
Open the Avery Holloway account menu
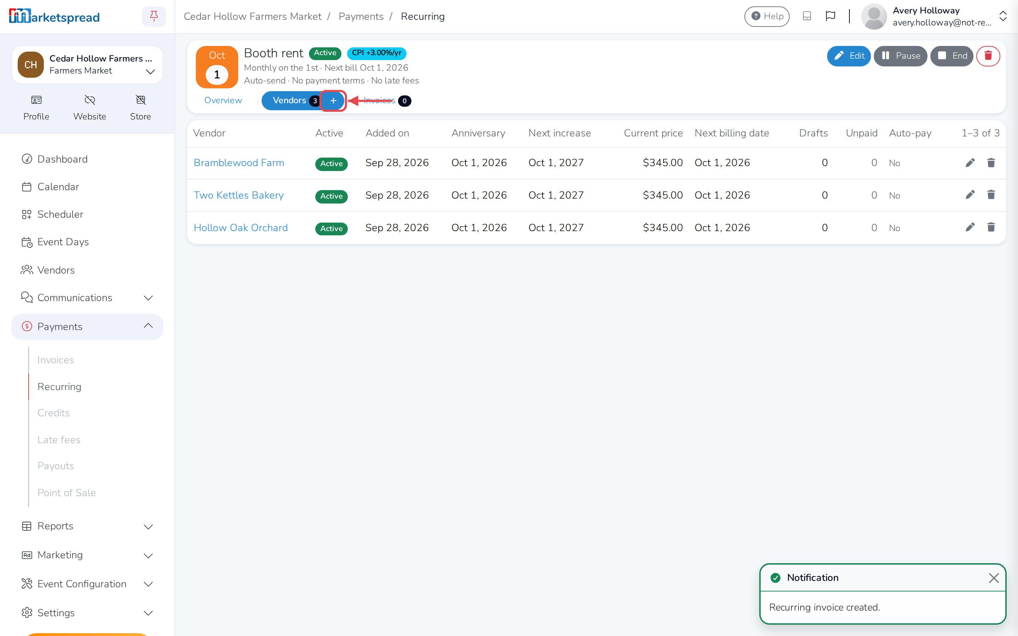tap(934, 16)
